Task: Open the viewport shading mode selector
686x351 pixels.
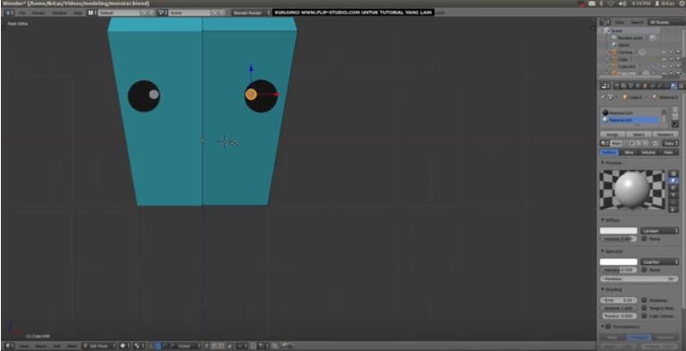Action: (125, 346)
